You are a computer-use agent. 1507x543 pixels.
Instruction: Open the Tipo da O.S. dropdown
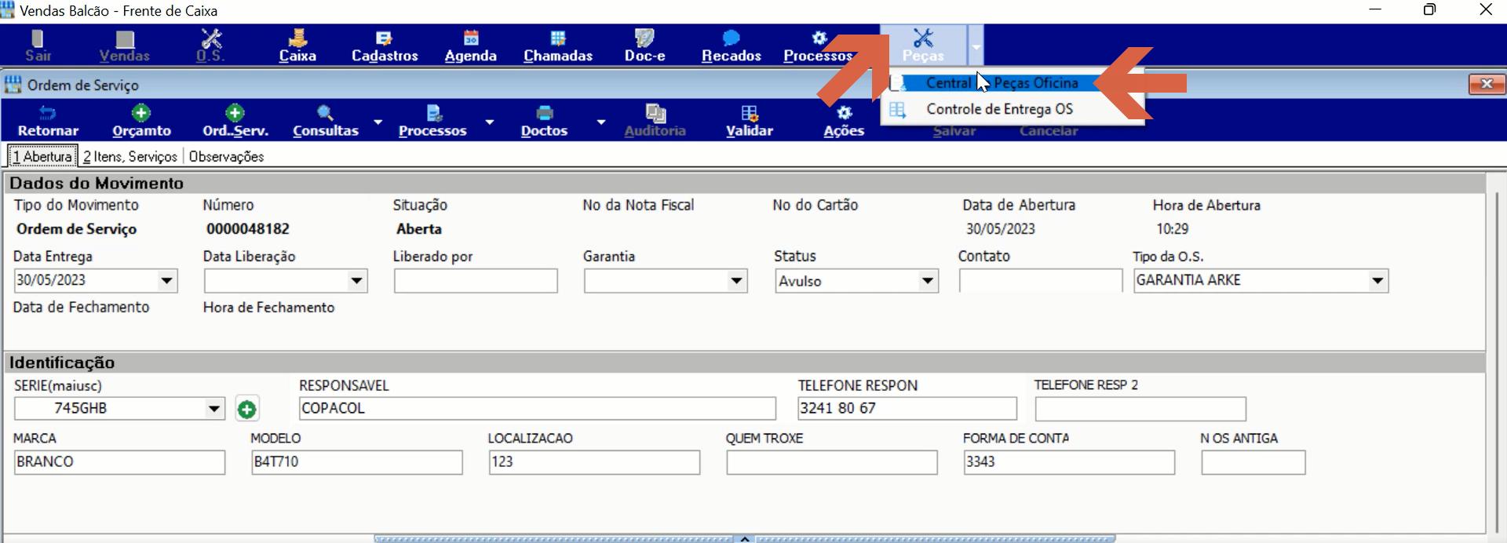tap(1377, 280)
